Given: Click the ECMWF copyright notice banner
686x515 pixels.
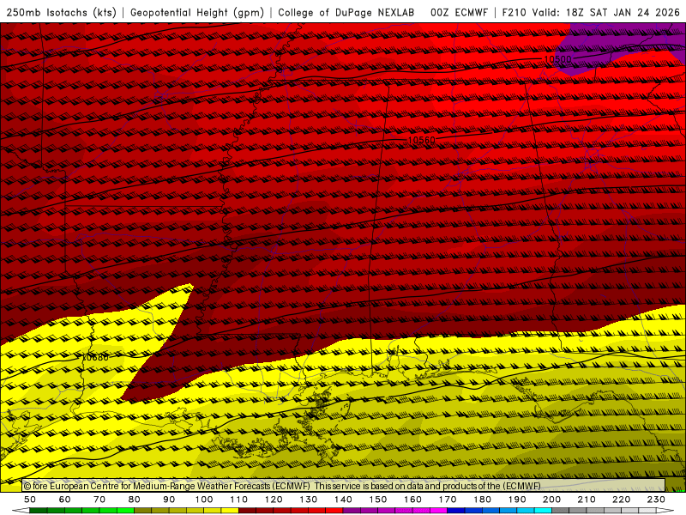Looking at the screenshot, I should pos(344,486).
